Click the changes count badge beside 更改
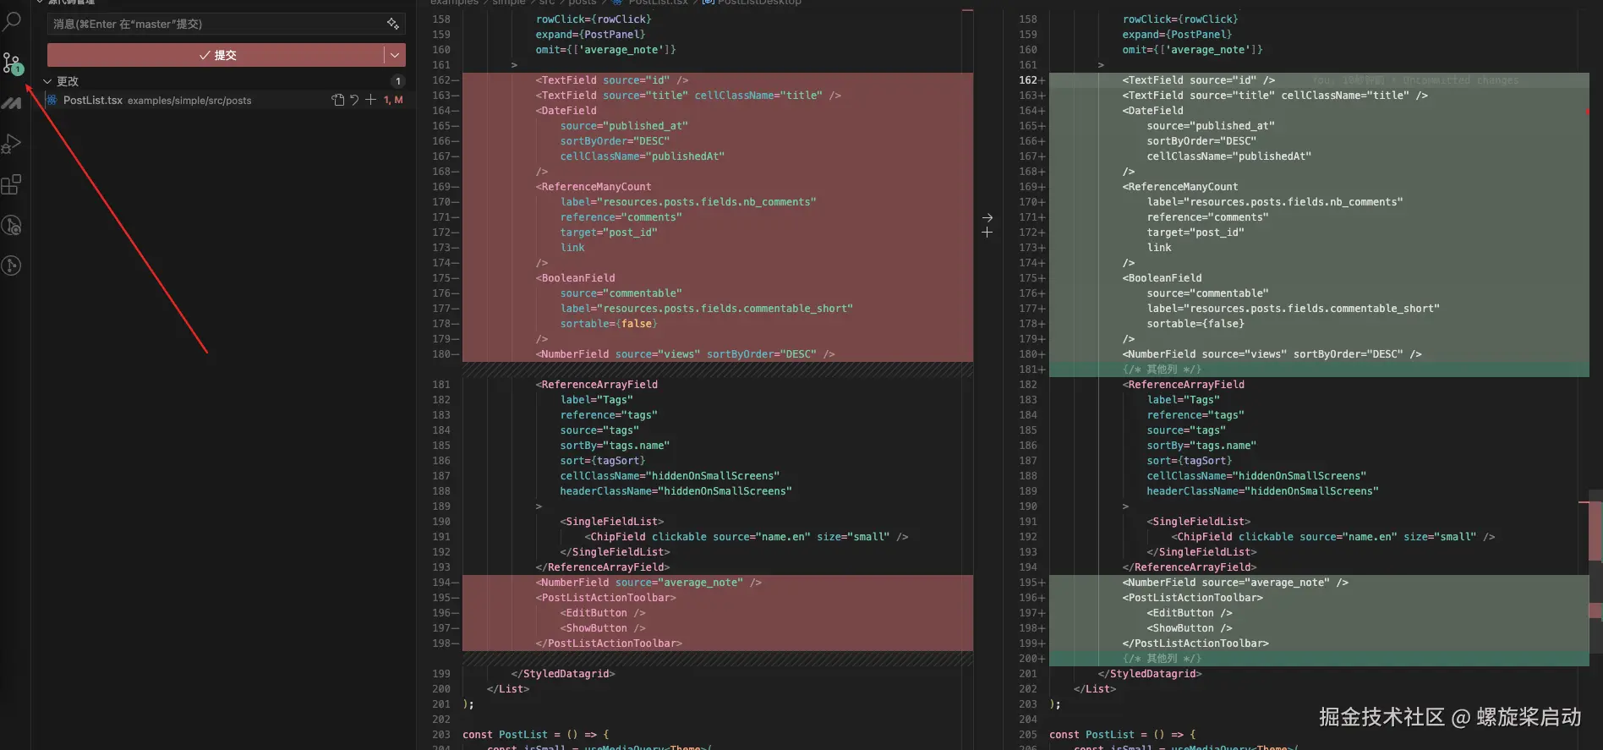 [397, 81]
